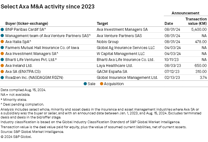
Task: Select the Date column header
Action: tap(169, 23)
